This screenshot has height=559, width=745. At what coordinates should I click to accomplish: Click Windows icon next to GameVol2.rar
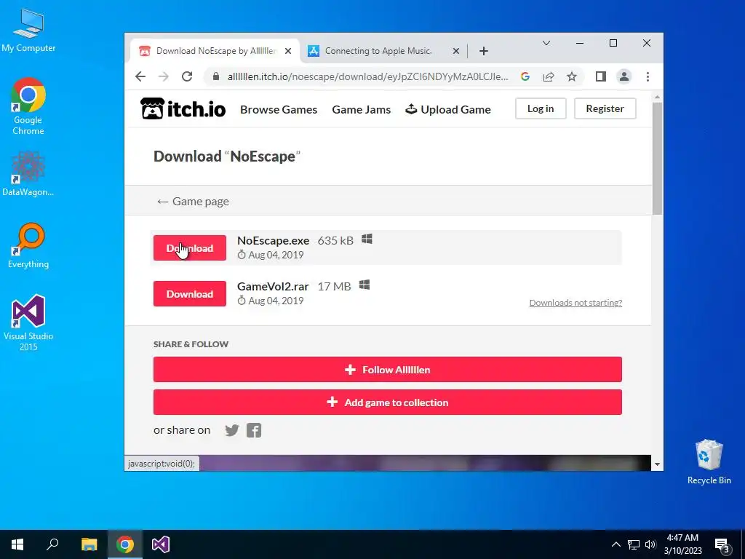click(364, 285)
